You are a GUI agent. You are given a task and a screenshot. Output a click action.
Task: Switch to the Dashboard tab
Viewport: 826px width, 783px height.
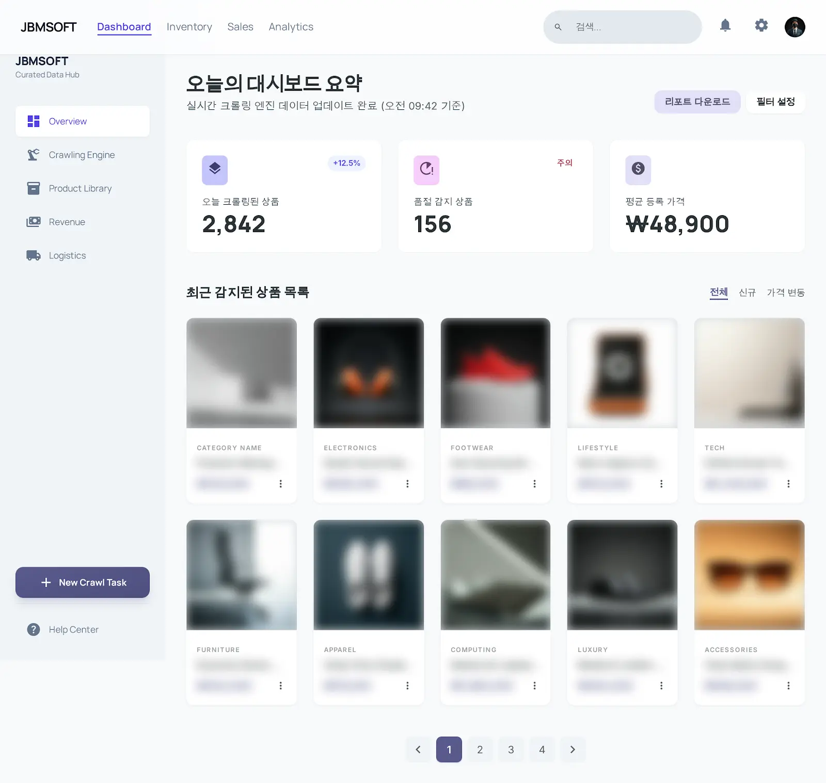[124, 27]
